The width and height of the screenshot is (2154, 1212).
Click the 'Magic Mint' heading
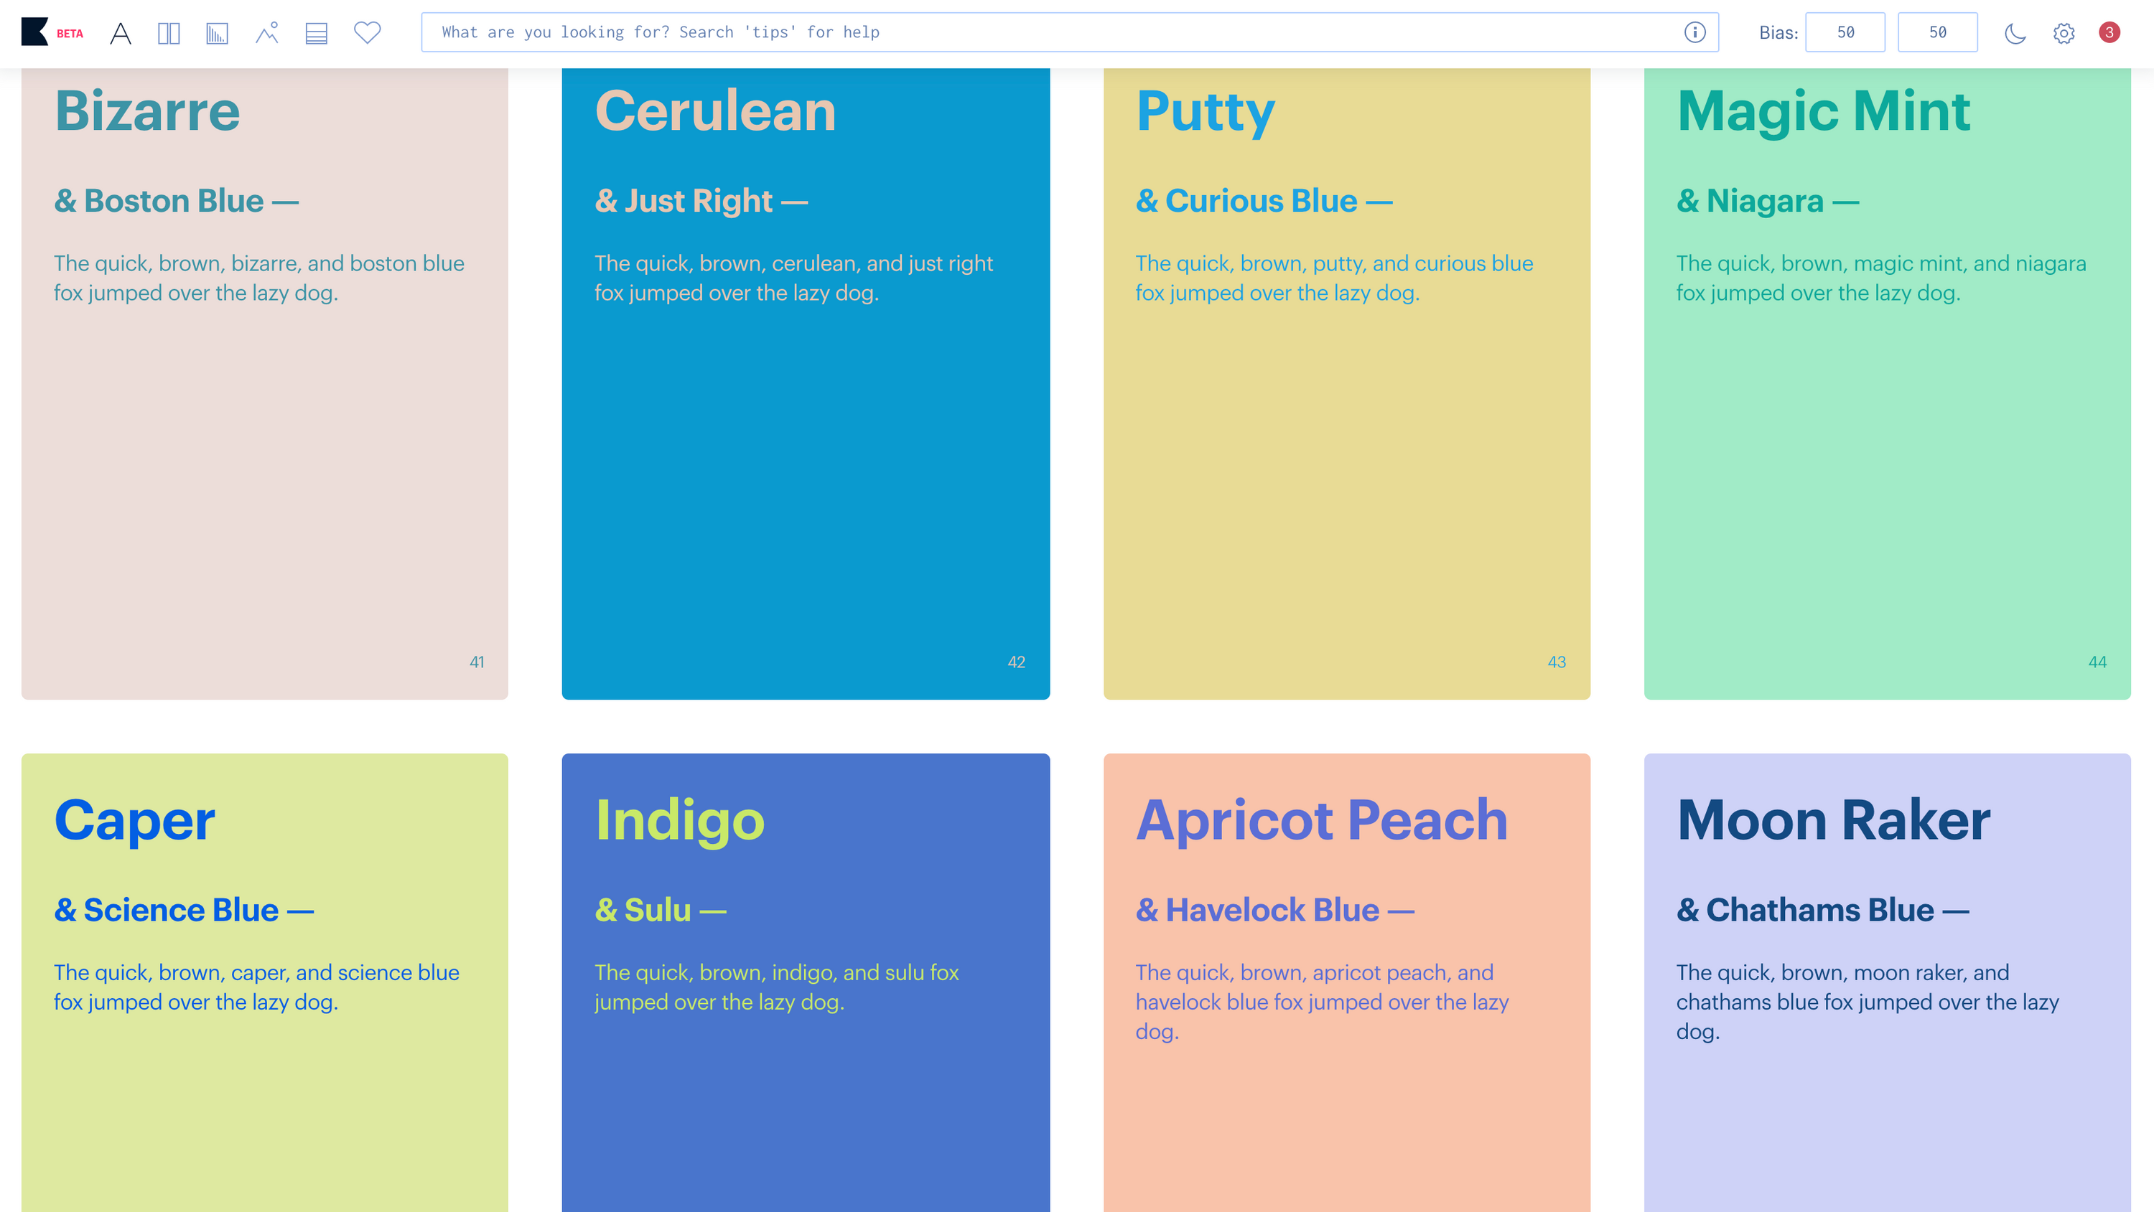coord(1824,112)
